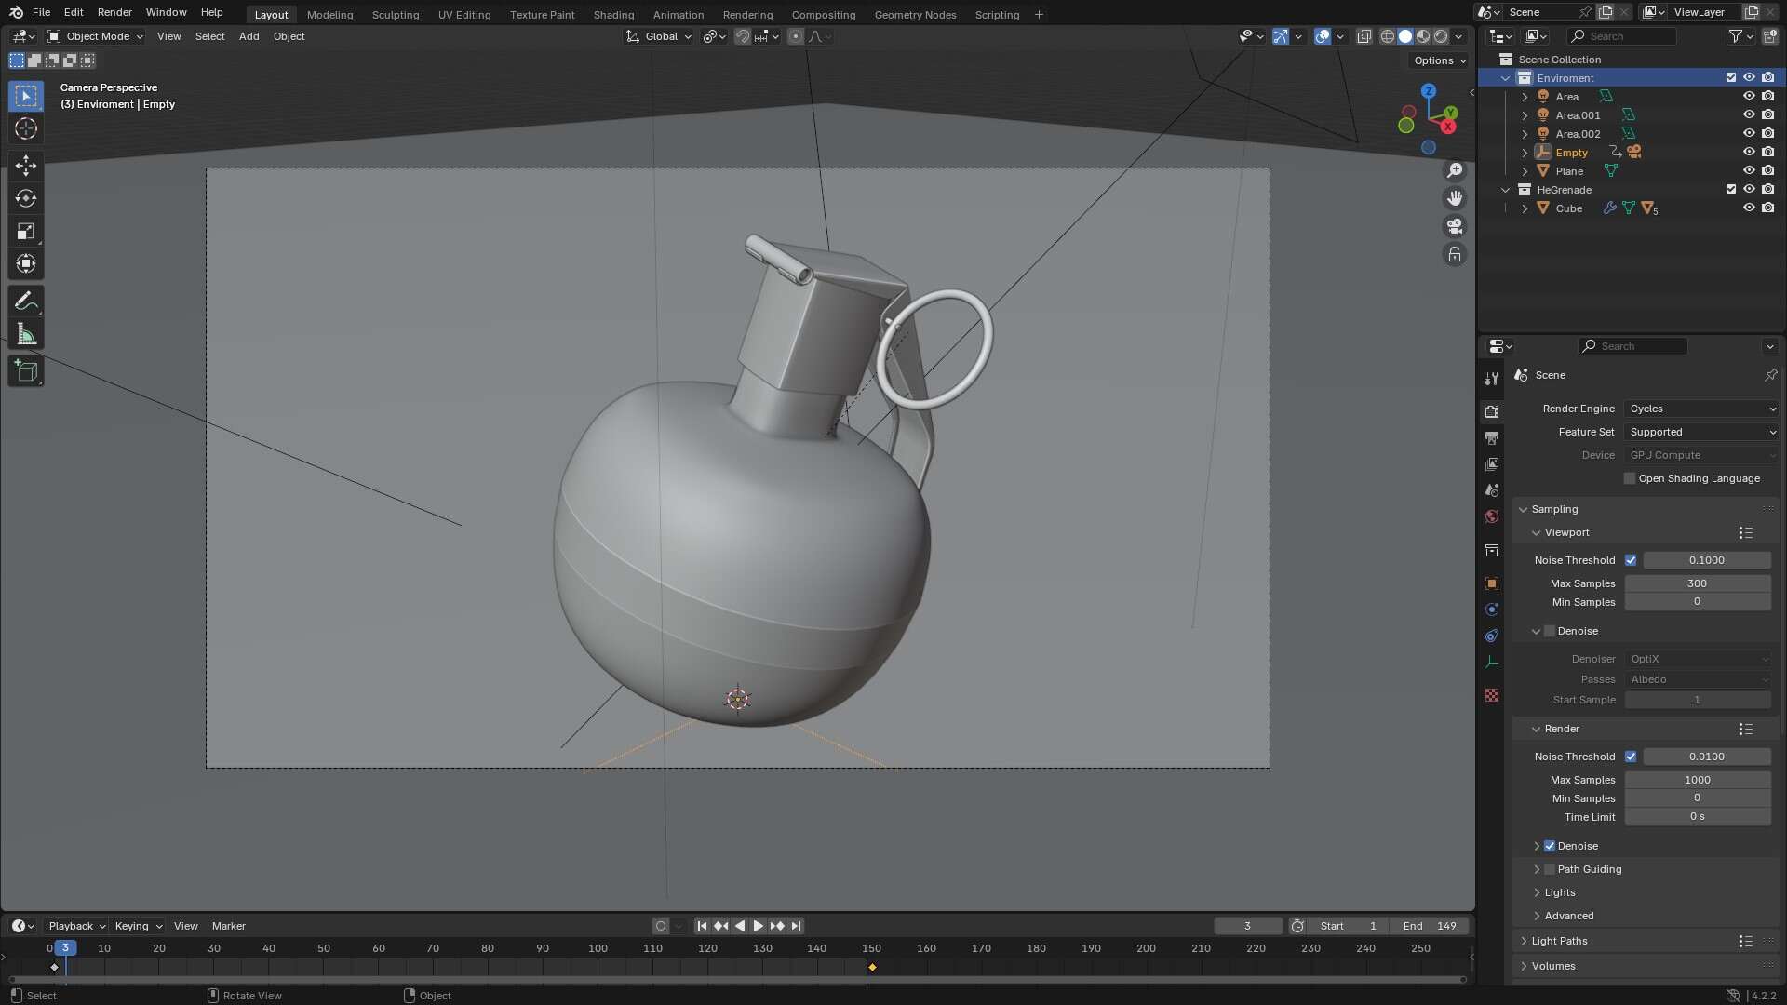Enable Path Guiding checkbox

coord(1550,869)
